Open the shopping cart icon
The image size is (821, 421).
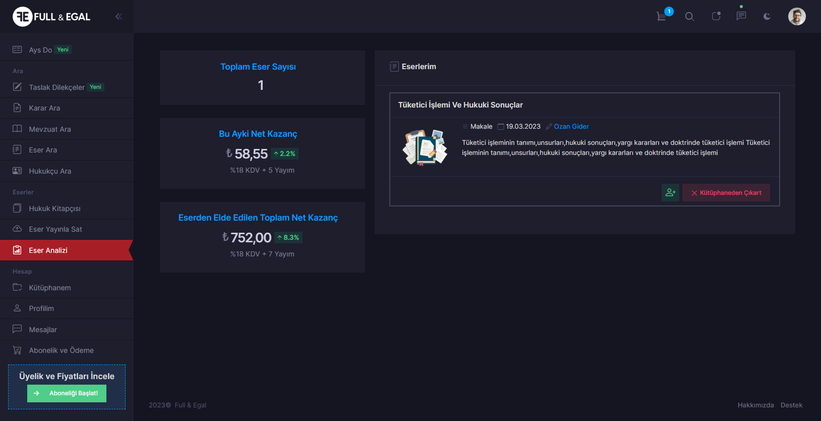click(x=662, y=17)
